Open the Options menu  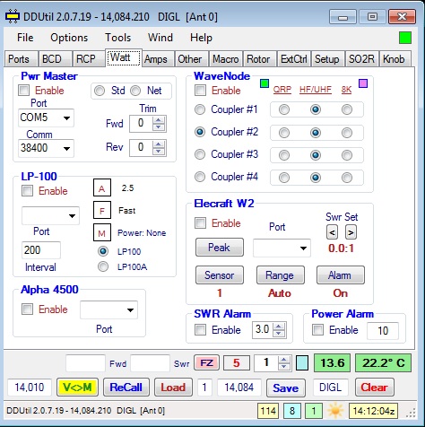click(x=69, y=38)
